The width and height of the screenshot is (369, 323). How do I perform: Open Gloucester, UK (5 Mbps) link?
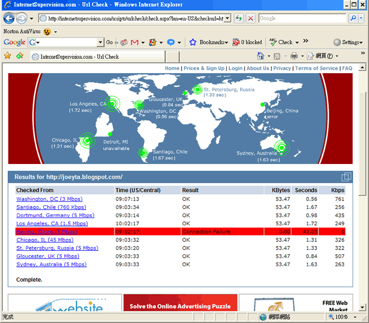point(48,256)
